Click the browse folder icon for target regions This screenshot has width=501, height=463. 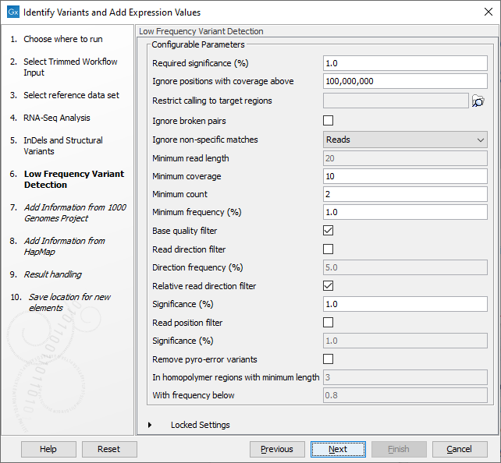tap(478, 101)
